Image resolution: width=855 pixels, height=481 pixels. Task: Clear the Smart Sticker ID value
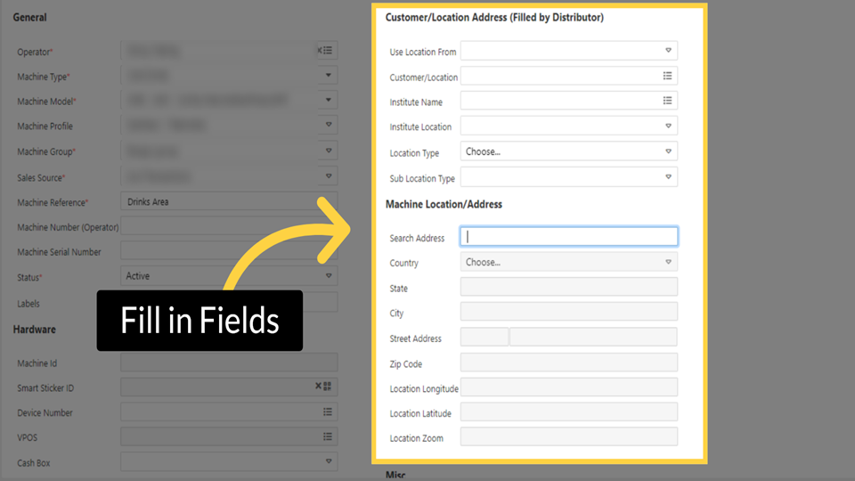coord(318,387)
